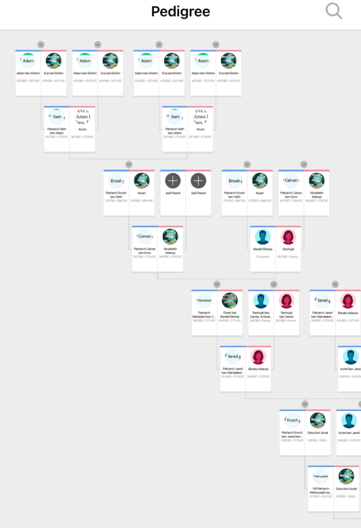Select Rachujal card beside Barakil Elishaa
The image size is (361, 528).
(x=288, y=249)
